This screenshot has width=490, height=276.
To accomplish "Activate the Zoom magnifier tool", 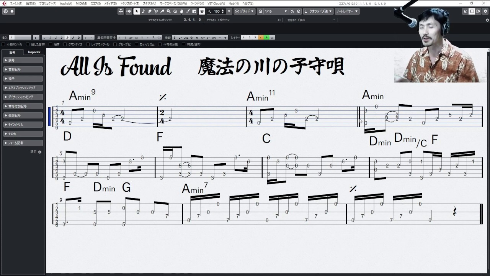I will pos(168,11).
